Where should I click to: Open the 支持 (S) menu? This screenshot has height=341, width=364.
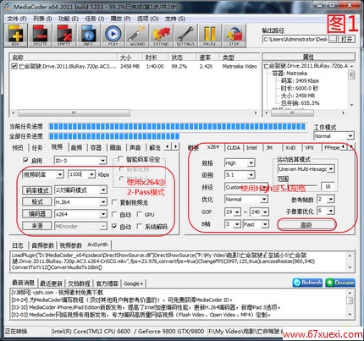(x=175, y=19)
